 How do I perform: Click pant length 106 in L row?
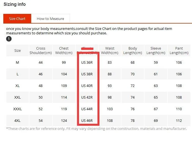pos(179,74)
